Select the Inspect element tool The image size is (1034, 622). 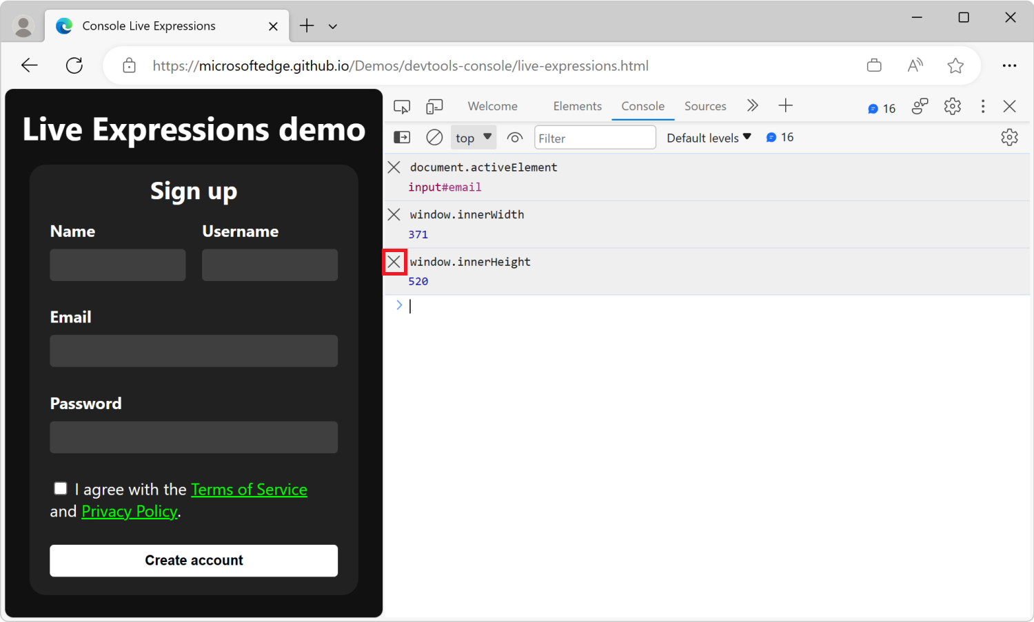tap(402, 106)
